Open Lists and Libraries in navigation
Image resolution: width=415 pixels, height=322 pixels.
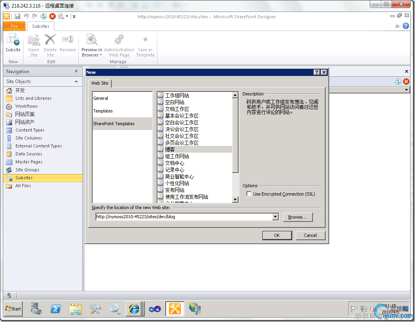[x=43, y=98]
